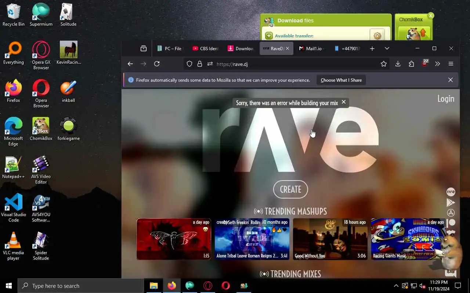Select Firefox desktop shortcut

pyautogui.click(x=14, y=91)
